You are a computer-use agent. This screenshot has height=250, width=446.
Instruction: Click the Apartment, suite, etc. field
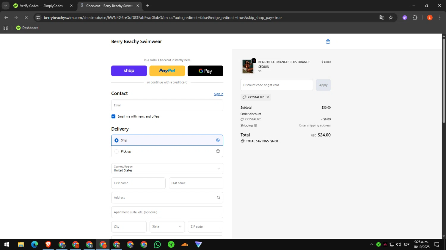click(x=167, y=212)
